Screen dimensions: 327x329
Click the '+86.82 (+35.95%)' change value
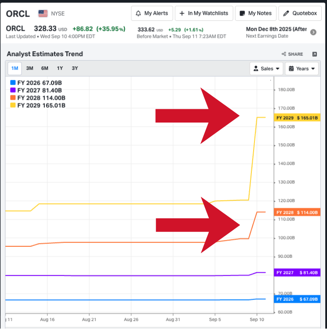99,29
